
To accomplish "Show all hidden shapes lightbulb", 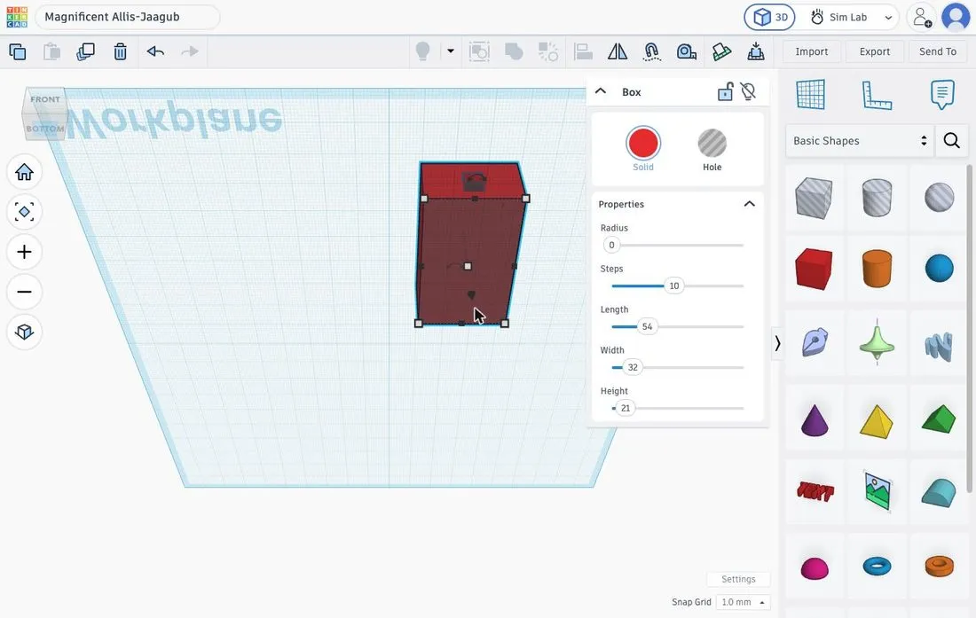I will [422, 51].
